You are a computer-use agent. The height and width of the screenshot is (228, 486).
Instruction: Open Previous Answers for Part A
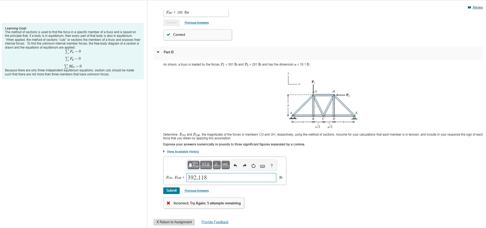(197, 23)
